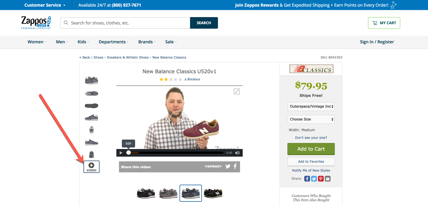Image resolution: width=428 pixels, height=206 pixels.
Task: Click the SKU 8945393 text
Action: coord(331,57)
